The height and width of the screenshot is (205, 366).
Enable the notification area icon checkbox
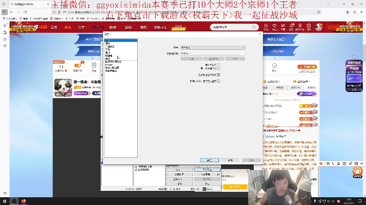[x=219, y=65]
